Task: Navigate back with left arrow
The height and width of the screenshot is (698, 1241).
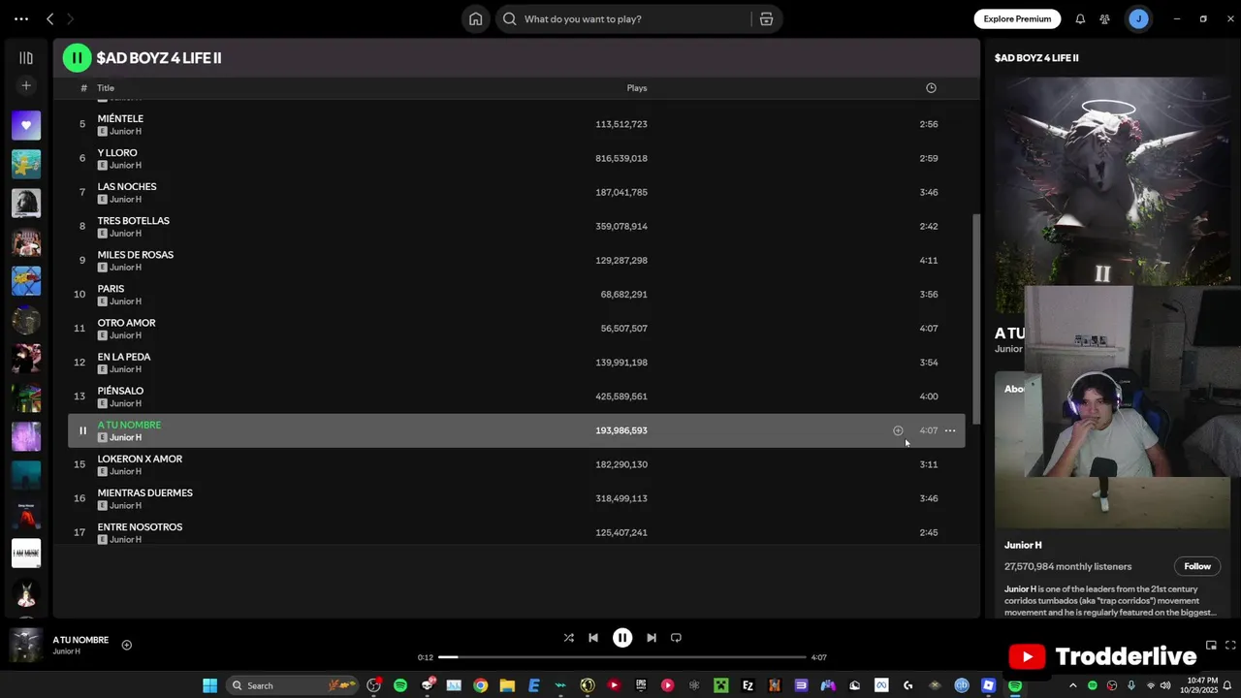Action: pos(50,18)
